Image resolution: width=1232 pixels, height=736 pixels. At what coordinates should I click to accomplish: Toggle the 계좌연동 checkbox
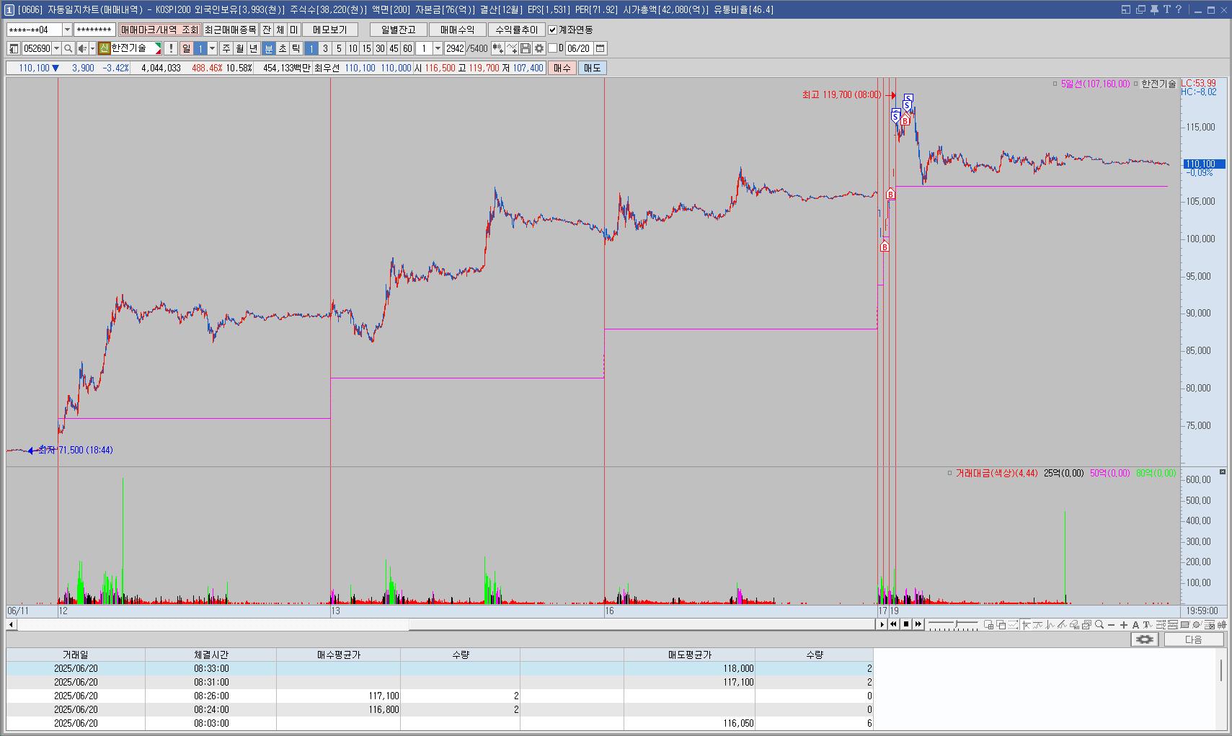tap(552, 30)
